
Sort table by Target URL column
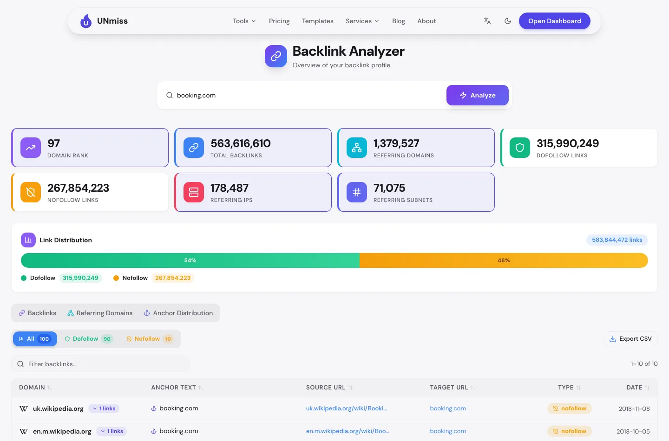coord(453,388)
